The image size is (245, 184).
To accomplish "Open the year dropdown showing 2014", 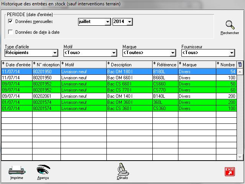I will (129, 22).
